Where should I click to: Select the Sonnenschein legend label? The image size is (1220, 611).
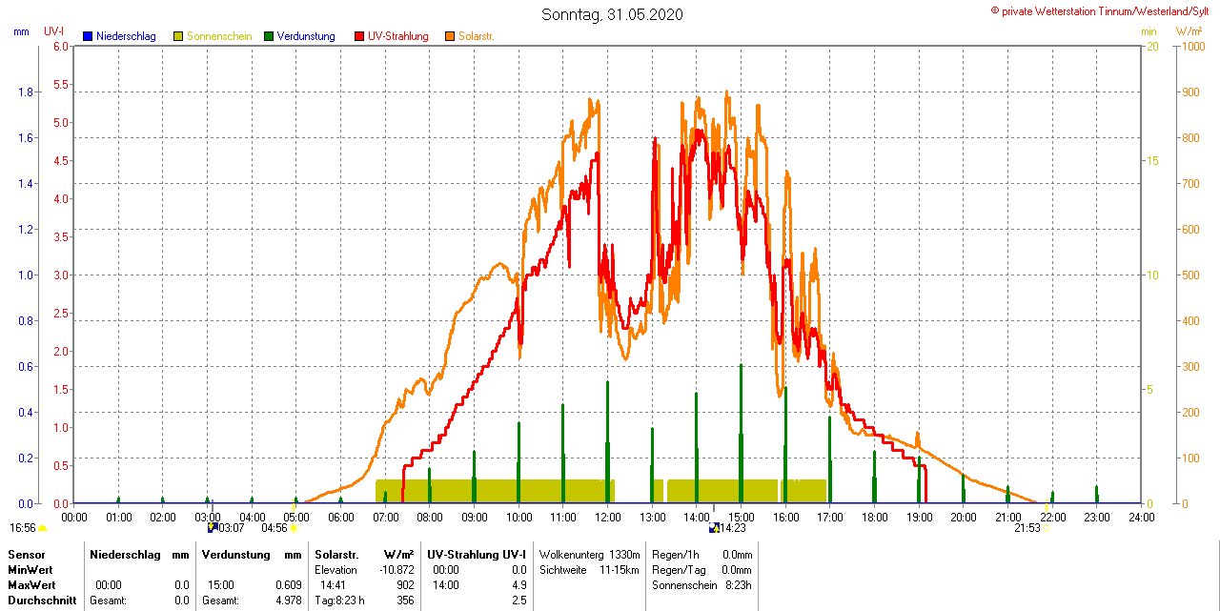[x=219, y=36]
